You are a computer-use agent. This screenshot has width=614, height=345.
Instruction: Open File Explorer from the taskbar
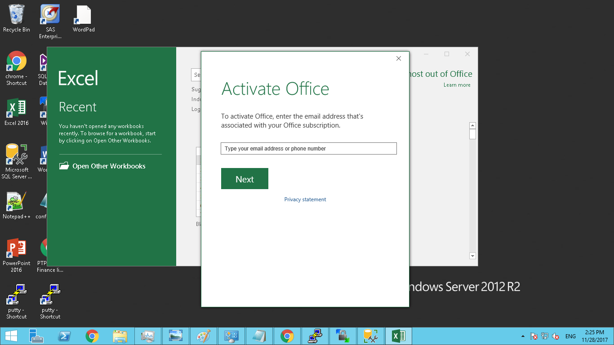[120, 336]
